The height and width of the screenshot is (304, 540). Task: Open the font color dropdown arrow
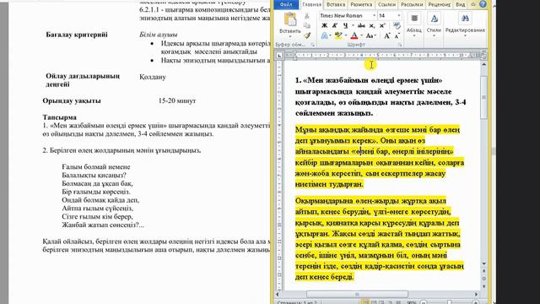tap(361, 35)
